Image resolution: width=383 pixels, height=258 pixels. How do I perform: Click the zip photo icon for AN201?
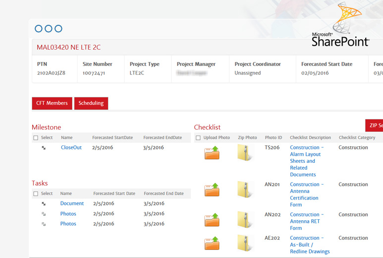[x=244, y=190]
